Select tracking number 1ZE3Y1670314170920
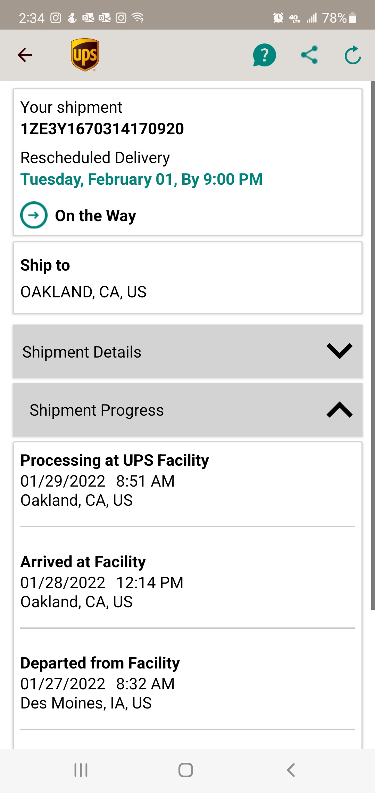 click(x=102, y=129)
